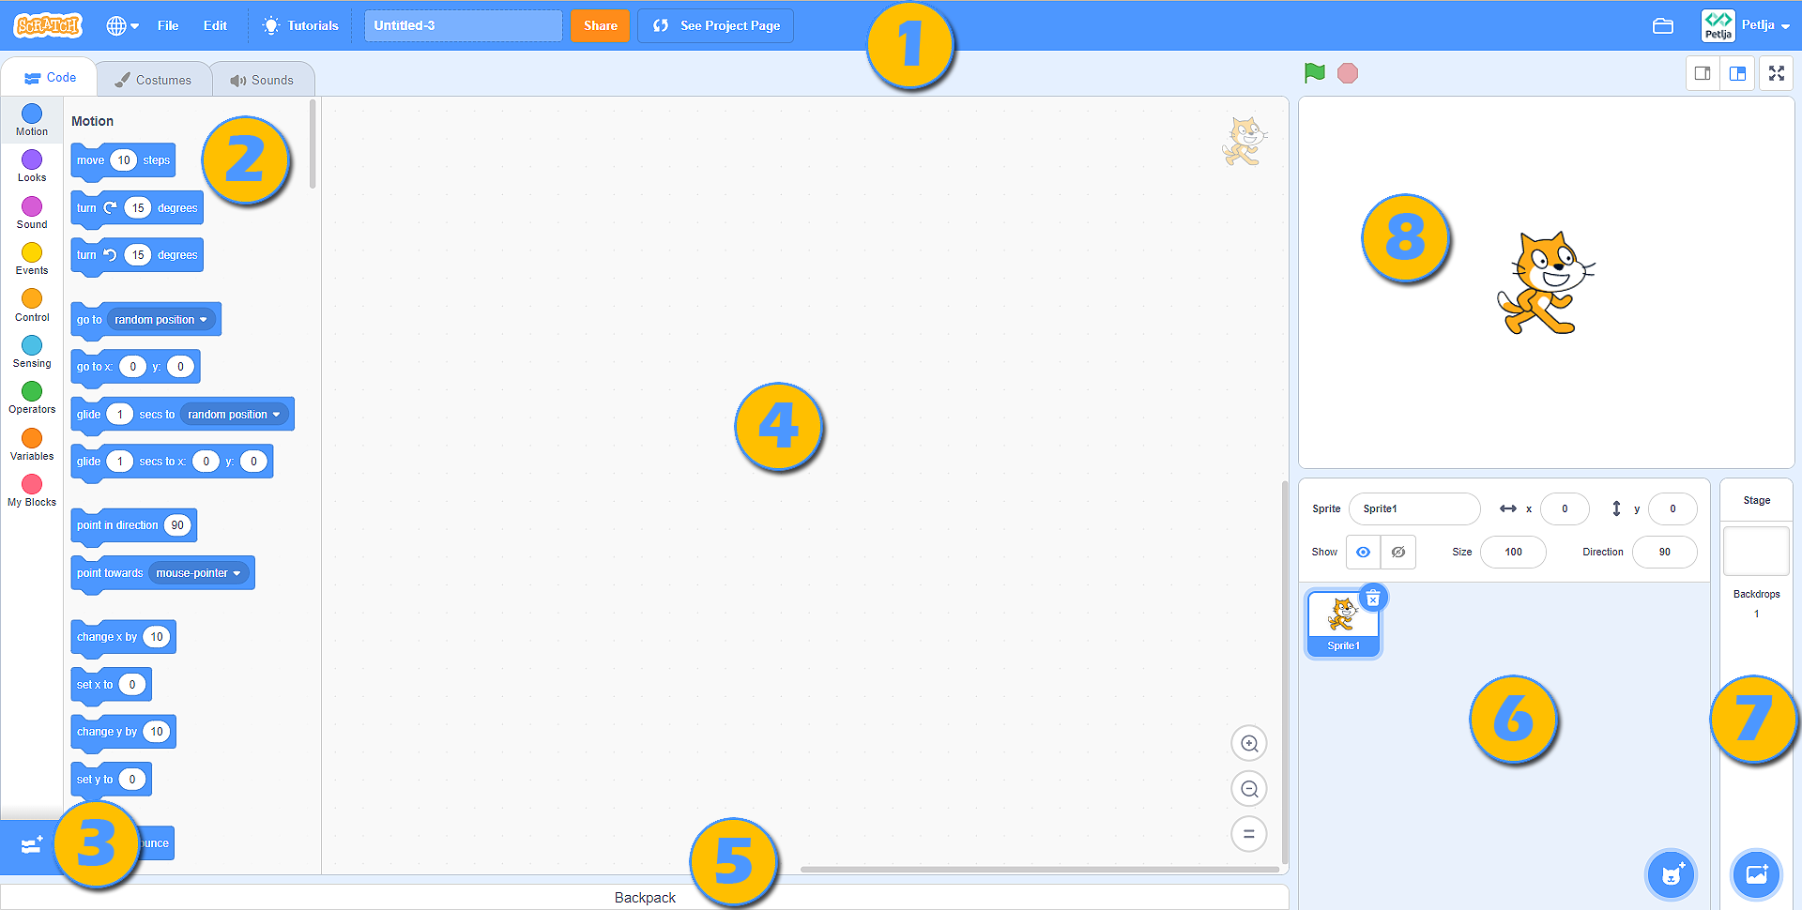Zoom out of the code workspace
This screenshot has height=910, width=1802.
coord(1248,789)
